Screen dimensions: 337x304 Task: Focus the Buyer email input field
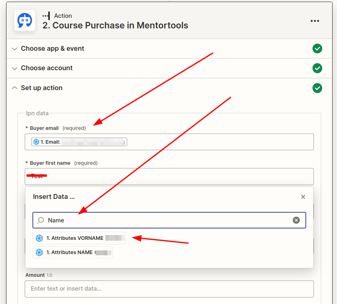pyautogui.click(x=169, y=142)
